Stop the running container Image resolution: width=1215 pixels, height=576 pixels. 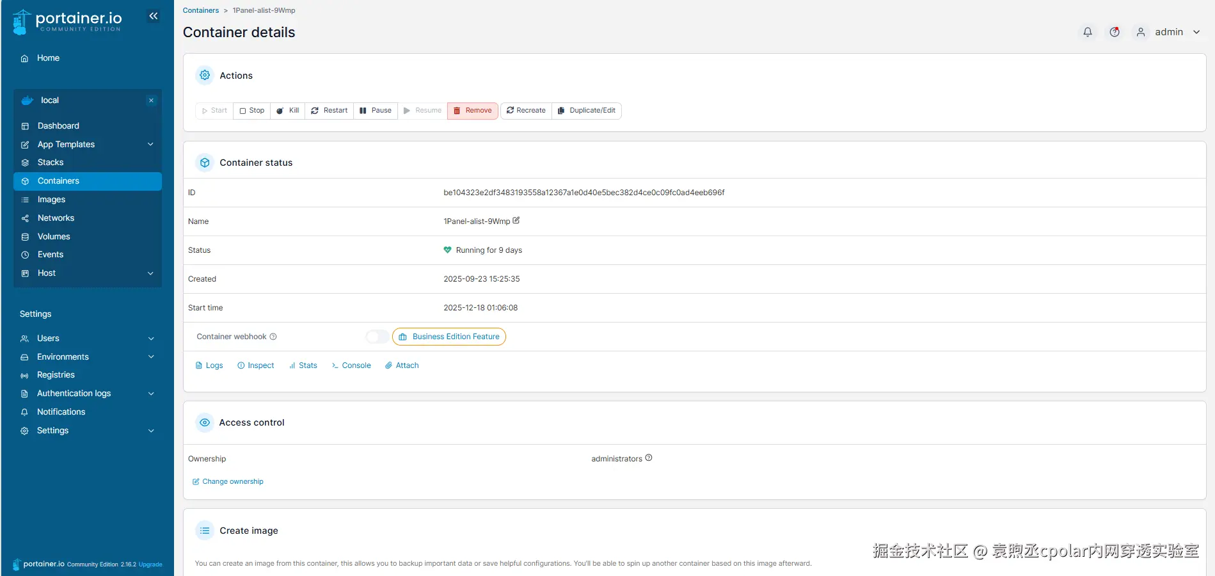point(252,111)
